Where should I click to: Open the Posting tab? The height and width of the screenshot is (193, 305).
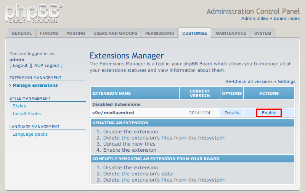[x=75, y=33]
